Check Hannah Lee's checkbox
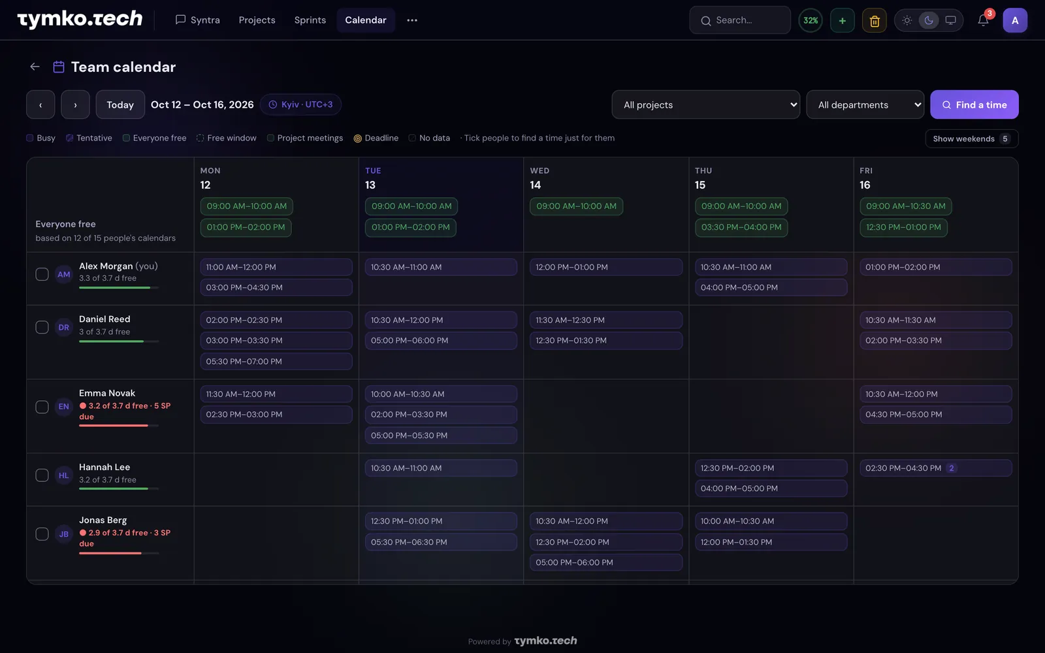 pyautogui.click(x=42, y=475)
